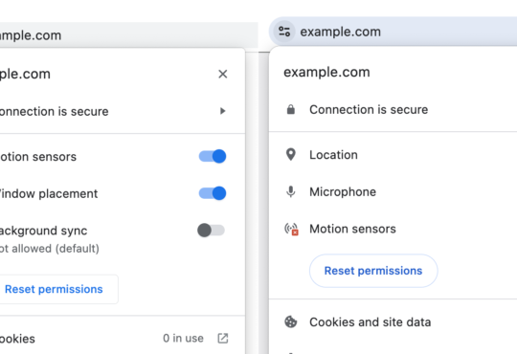517x354 pixels.
Task: Click the Microphone icon
Action: pos(291,191)
